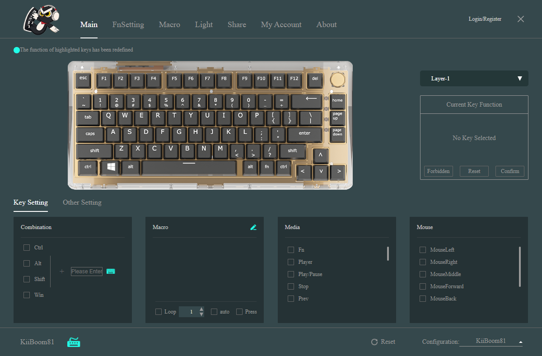Select the Key Setting tab

pos(31,202)
